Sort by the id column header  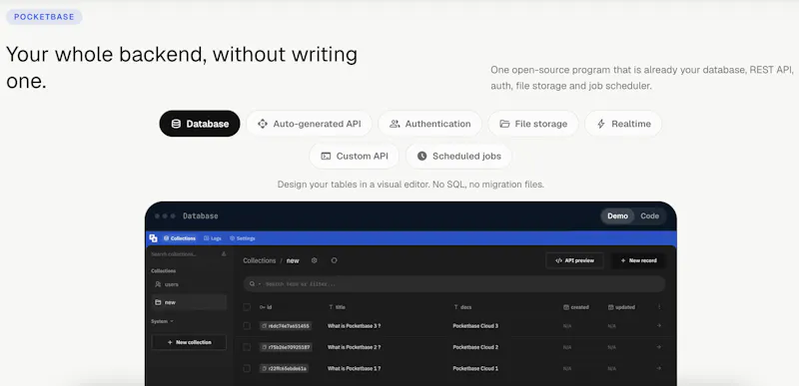coord(266,307)
